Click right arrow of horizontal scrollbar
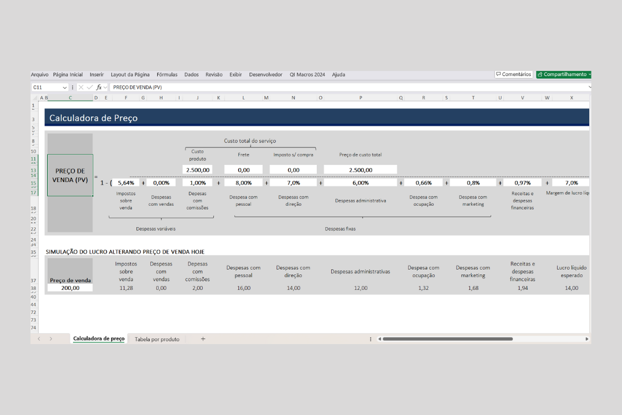622x415 pixels. (587, 339)
